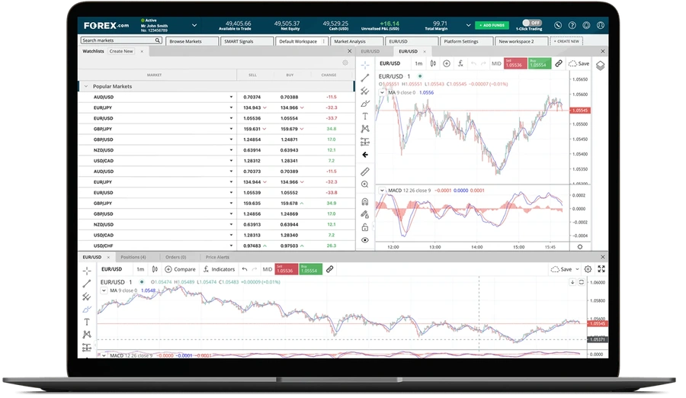This screenshot has height=398, width=686.
Task: Click the ADD FUNDS button
Action: (x=492, y=25)
